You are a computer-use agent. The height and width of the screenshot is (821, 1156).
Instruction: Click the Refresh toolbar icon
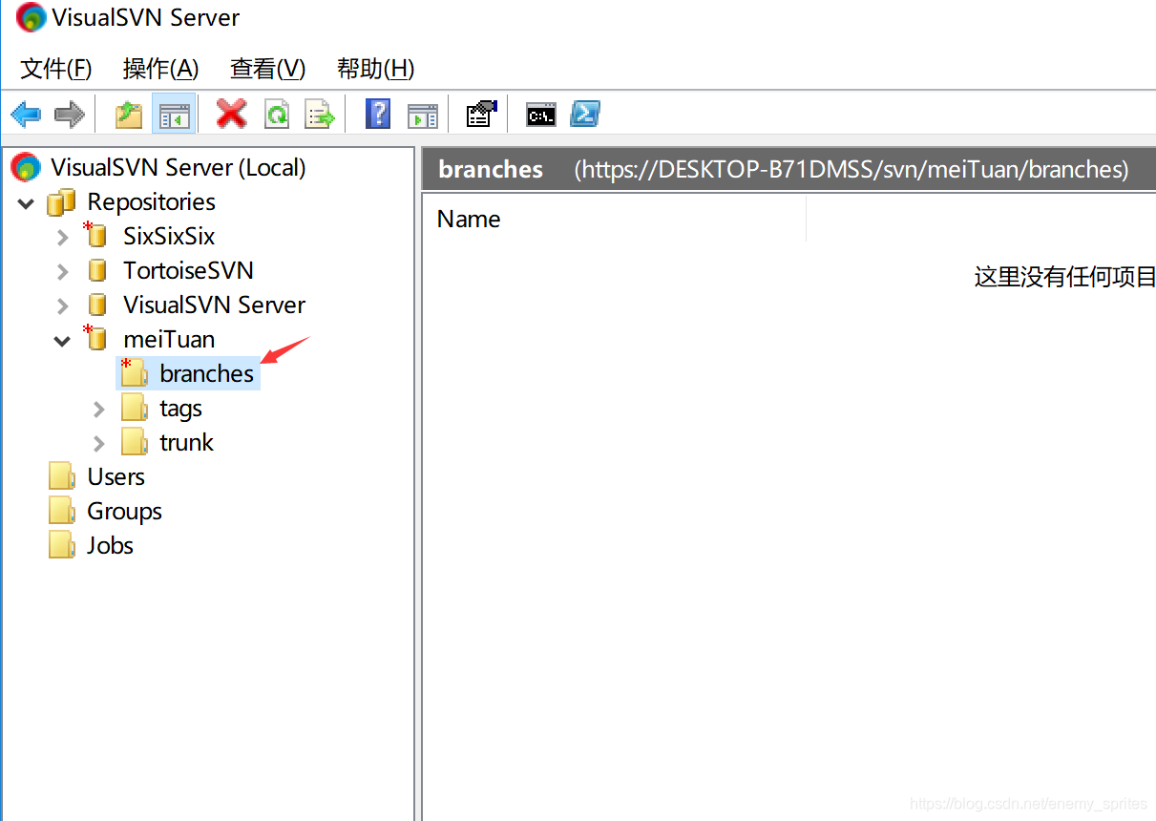[x=277, y=116]
